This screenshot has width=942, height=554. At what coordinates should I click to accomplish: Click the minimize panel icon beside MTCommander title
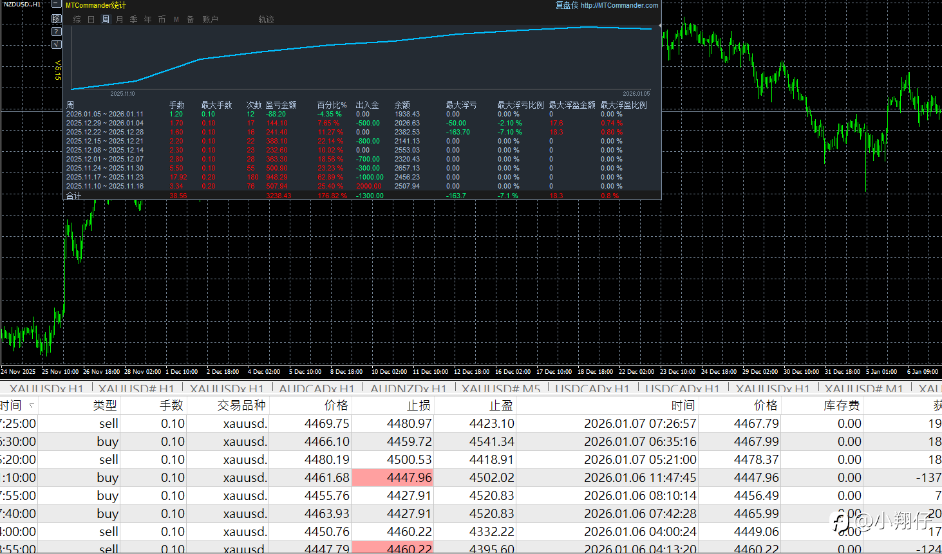coord(56,5)
